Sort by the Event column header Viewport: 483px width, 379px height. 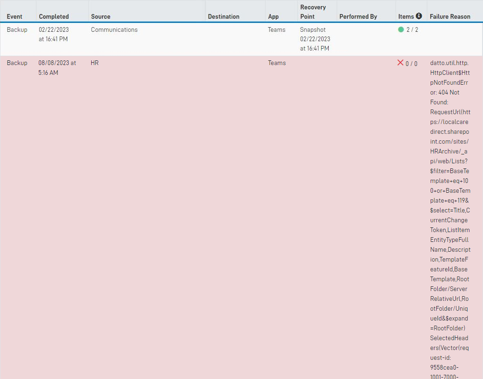click(x=14, y=17)
